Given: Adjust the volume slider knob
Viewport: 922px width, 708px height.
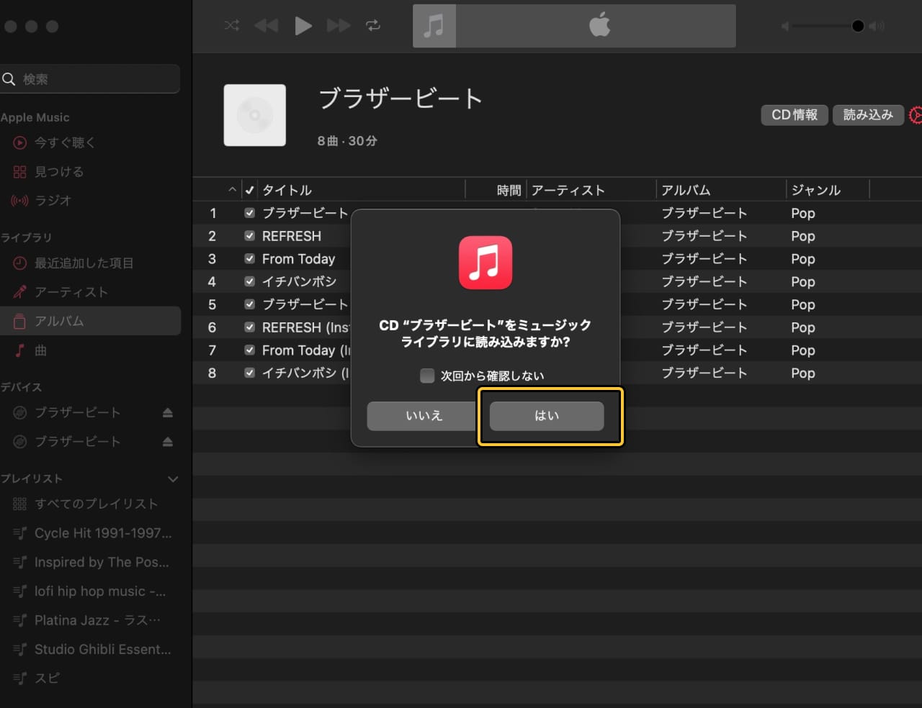Looking at the screenshot, I should click(x=857, y=26).
